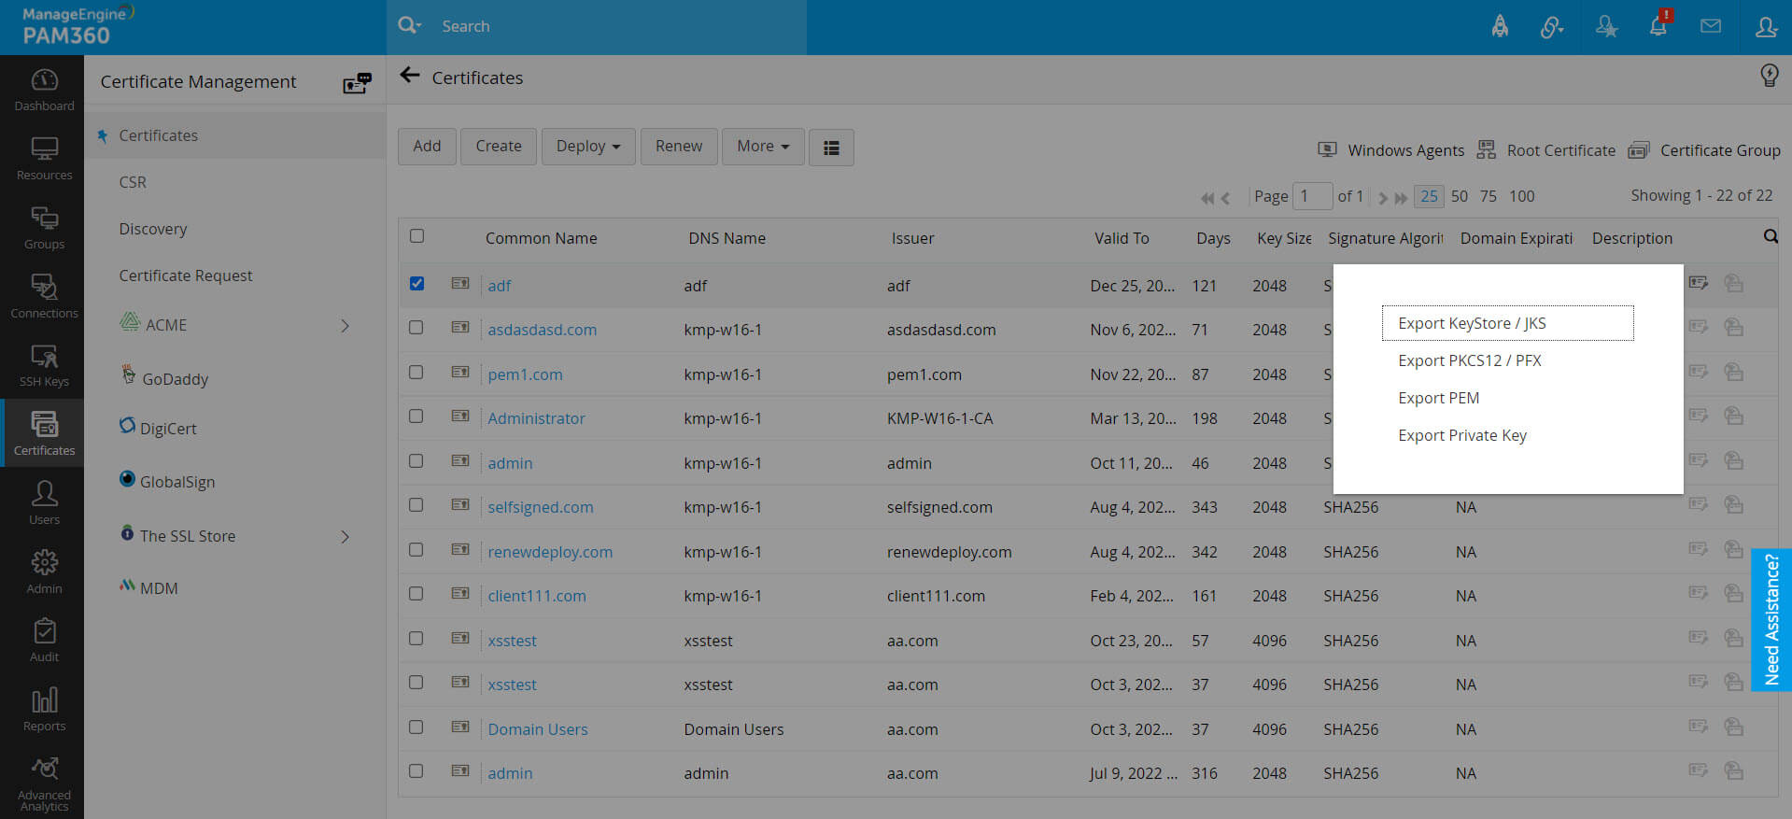Check the pem1.com row checkbox
This screenshot has width=1792, height=819.
pyautogui.click(x=416, y=372)
